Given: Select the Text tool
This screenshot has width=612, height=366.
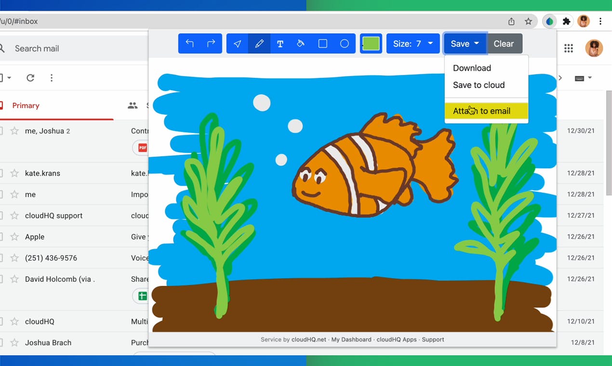Looking at the screenshot, I should 280,43.
